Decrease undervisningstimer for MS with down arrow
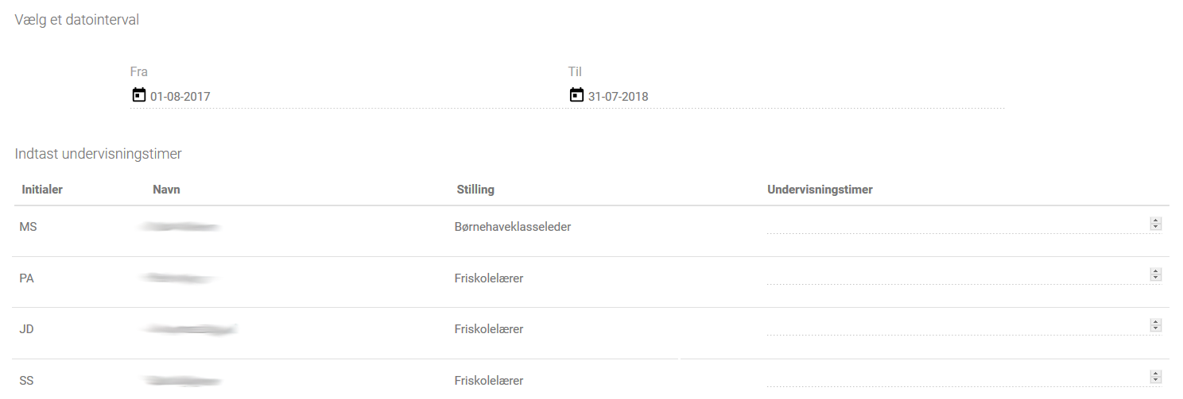The height and width of the screenshot is (399, 1183). tap(1156, 228)
